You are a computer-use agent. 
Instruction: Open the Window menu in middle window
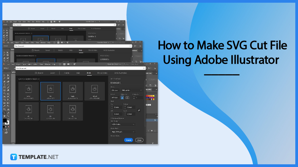43,43
